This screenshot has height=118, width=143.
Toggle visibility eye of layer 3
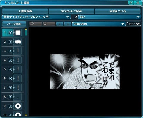(x=10, y=51)
